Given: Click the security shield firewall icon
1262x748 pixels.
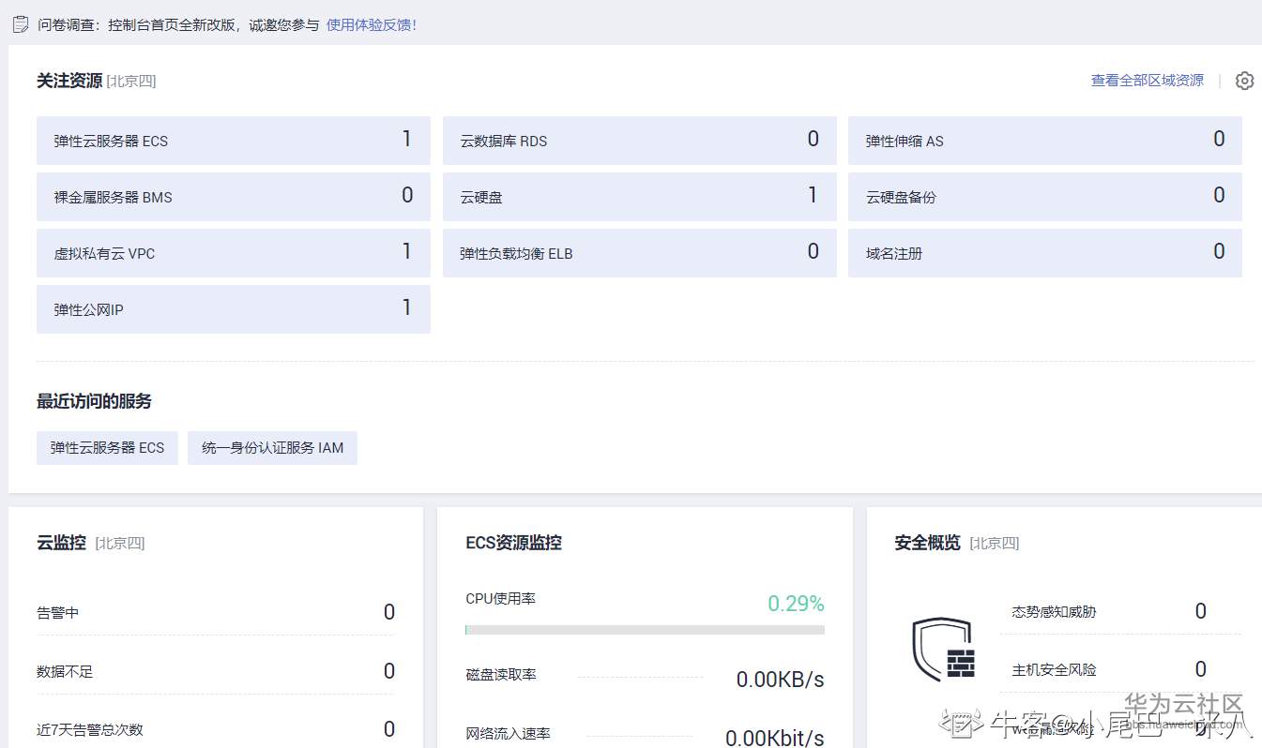Looking at the screenshot, I should [x=943, y=650].
